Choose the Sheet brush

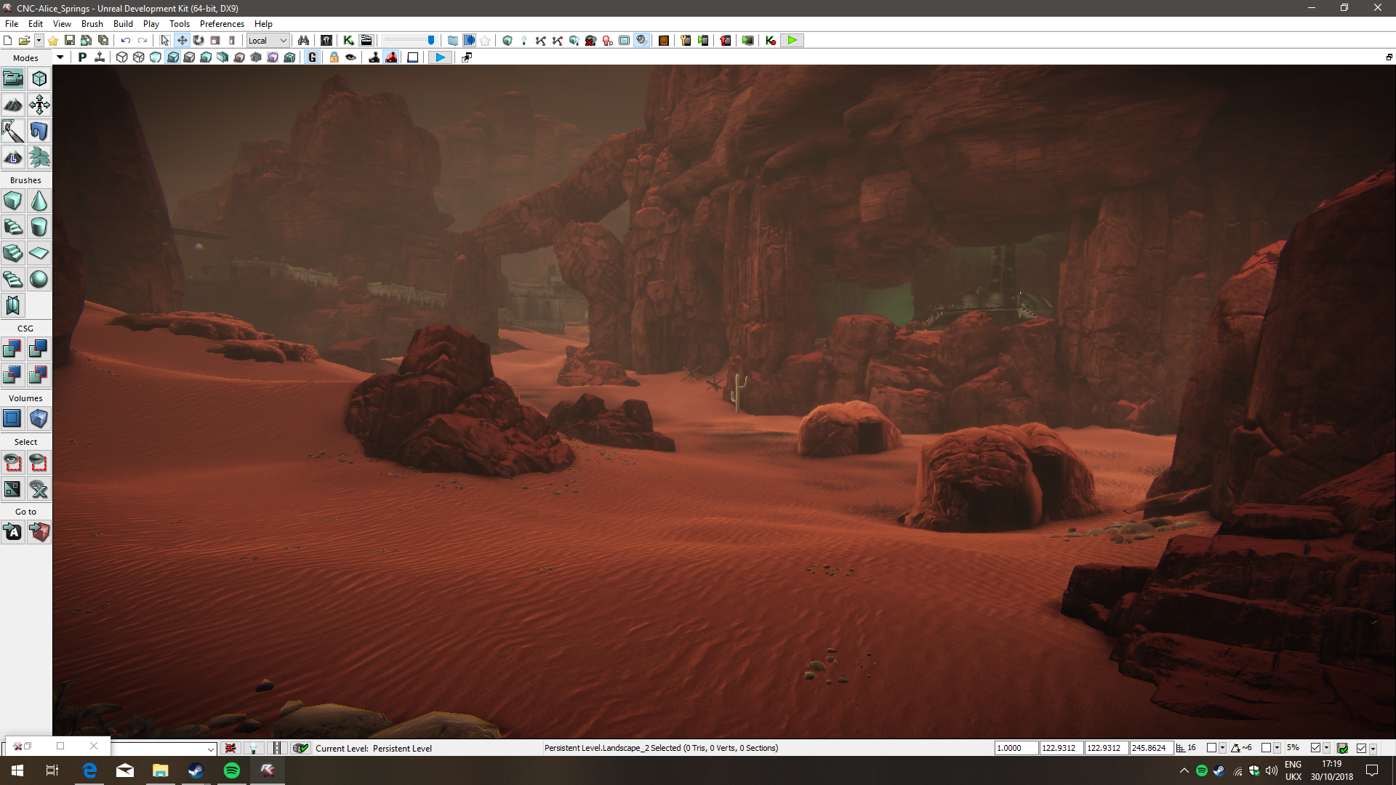point(39,253)
